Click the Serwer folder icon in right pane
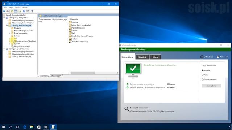 [70, 30]
